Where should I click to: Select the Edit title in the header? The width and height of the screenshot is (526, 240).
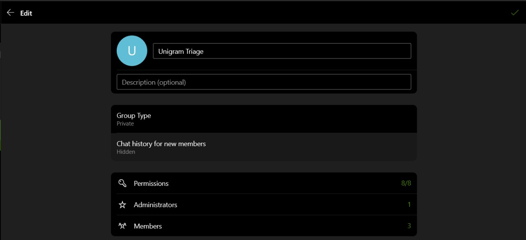pyautogui.click(x=26, y=13)
